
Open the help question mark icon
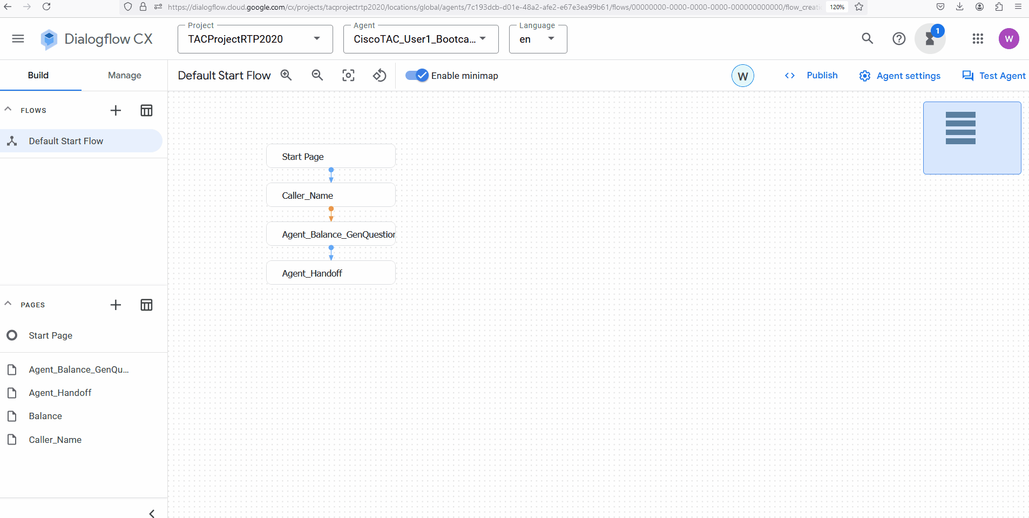point(899,38)
